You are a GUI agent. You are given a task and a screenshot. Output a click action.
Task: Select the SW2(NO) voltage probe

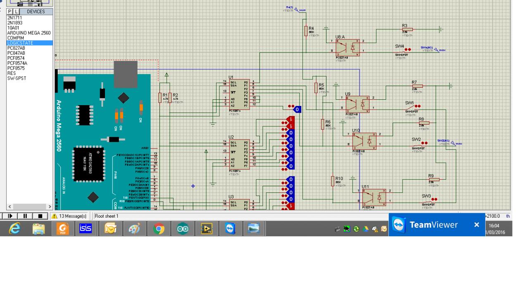click(x=450, y=143)
